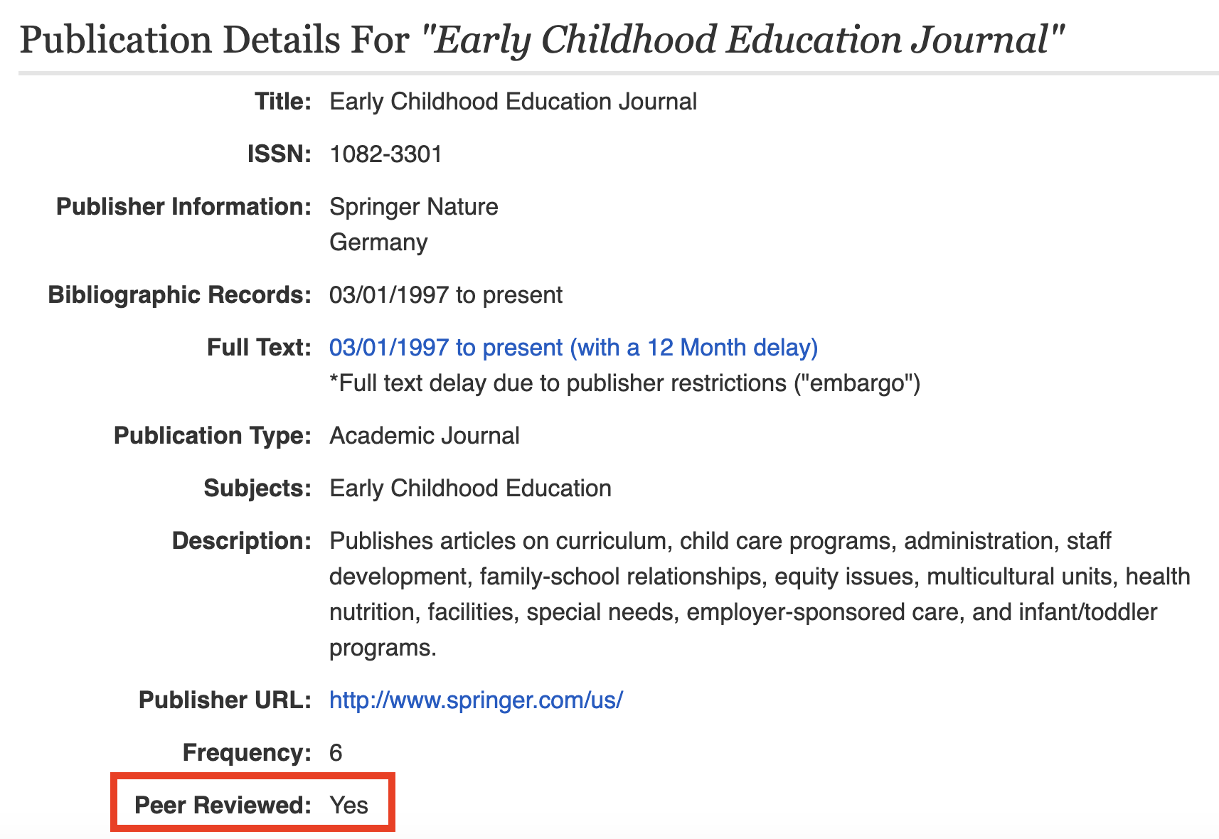1219x839 pixels.
Task: Click the Full Text label
Action: (x=259, y=348)
